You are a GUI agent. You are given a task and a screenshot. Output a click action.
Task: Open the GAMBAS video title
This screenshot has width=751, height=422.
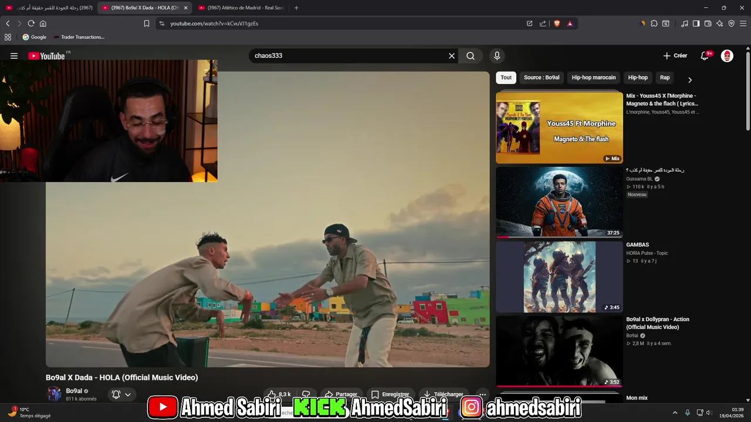[637, 245]
